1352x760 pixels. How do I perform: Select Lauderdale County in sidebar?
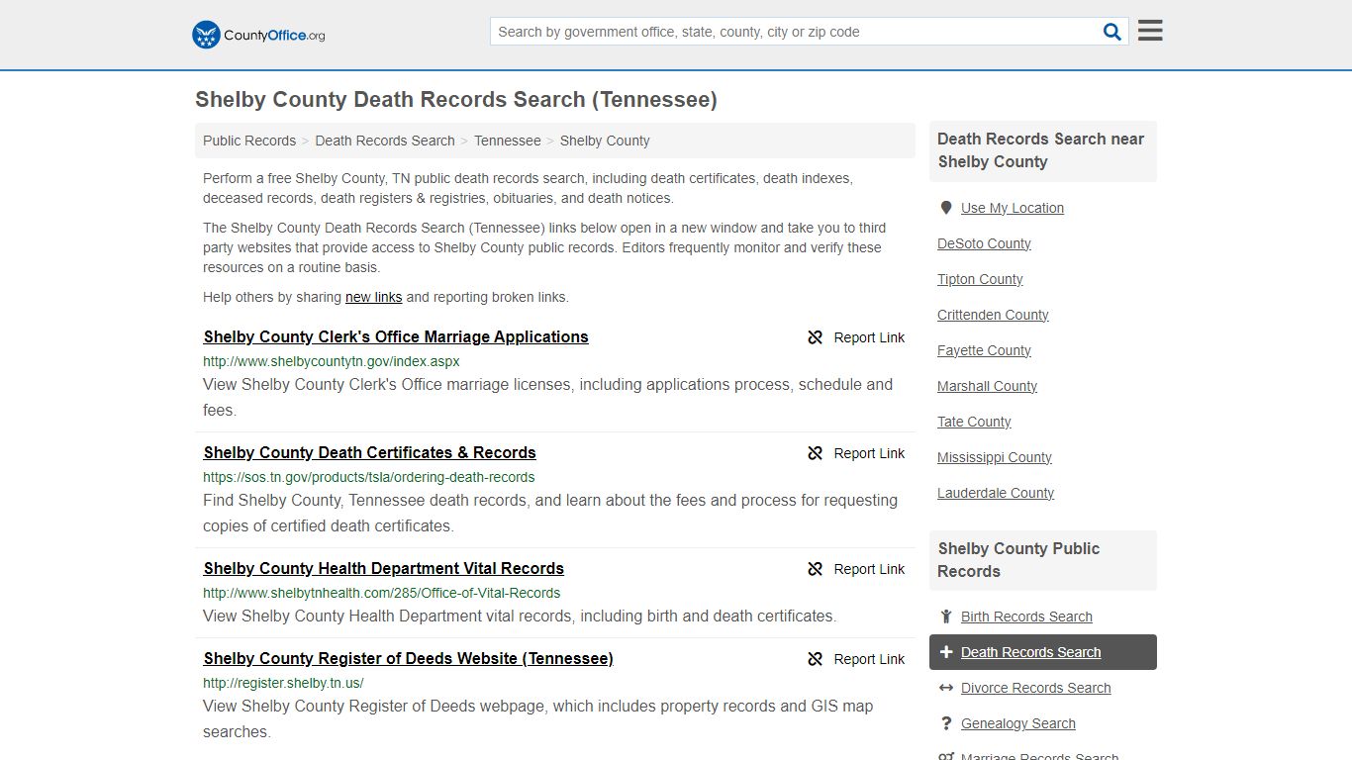click(996, 493)
